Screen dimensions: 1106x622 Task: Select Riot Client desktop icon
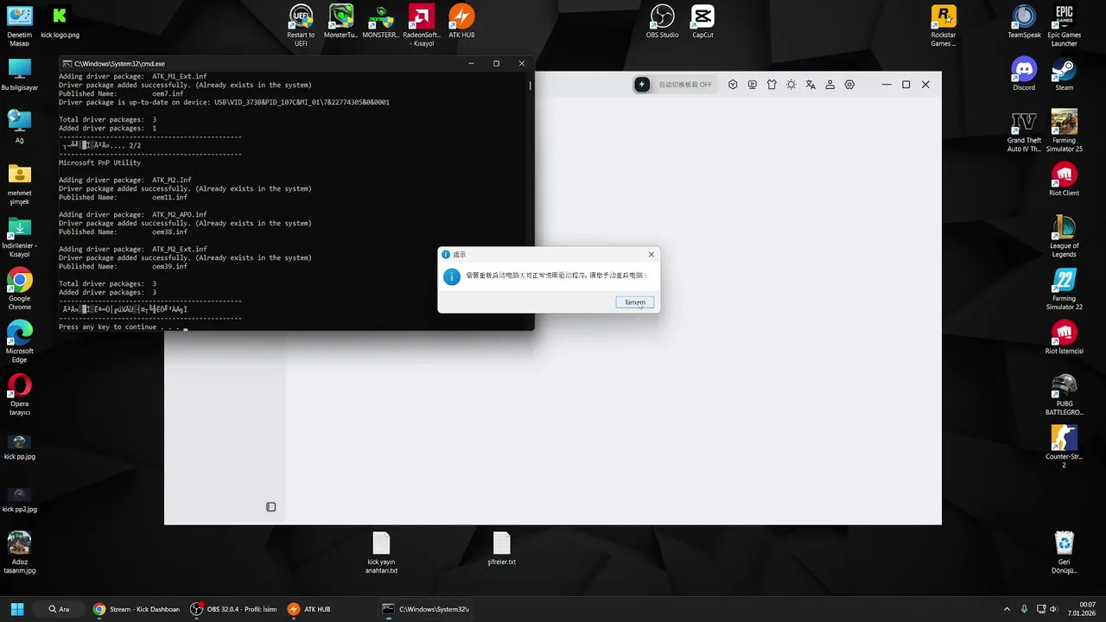point(1065,180)
